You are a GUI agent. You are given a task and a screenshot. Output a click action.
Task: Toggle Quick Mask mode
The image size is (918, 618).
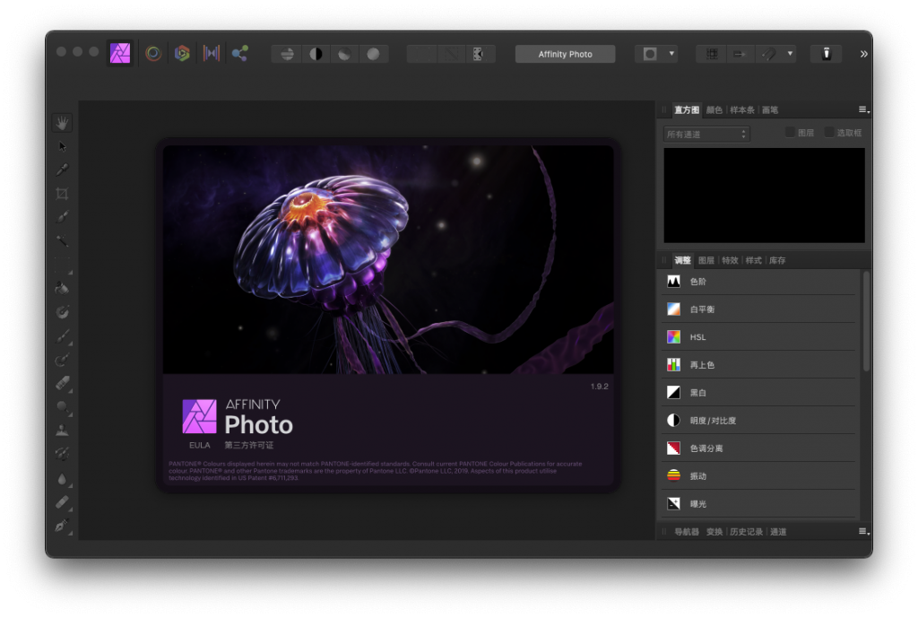pos(650,54)
